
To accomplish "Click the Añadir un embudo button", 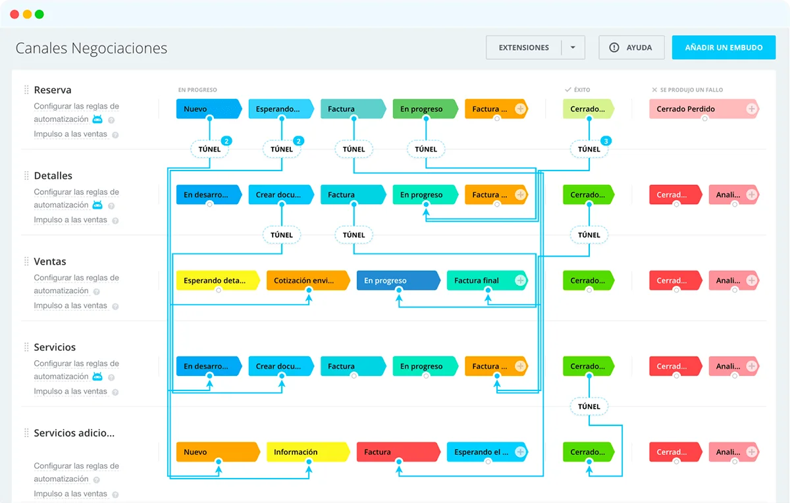I will point(724,47).
